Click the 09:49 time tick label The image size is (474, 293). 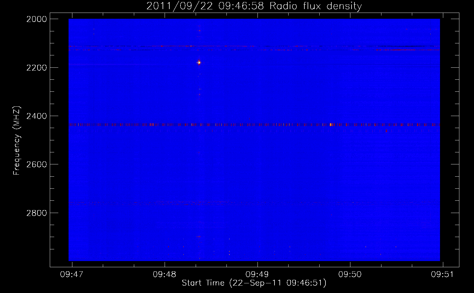[x=257, y=275]
